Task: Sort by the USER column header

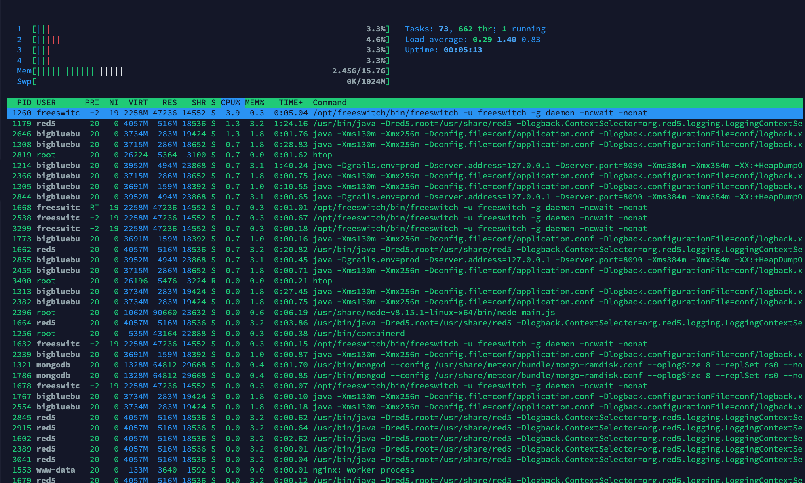Action: pos(46,103)
